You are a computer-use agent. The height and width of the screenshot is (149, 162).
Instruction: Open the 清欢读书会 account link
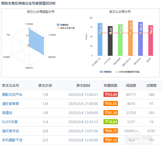[x=11, y=131]
